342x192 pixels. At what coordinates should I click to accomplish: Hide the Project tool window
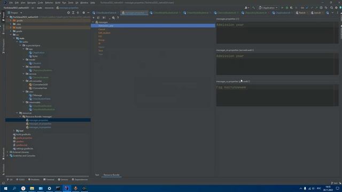pos(88,13)
